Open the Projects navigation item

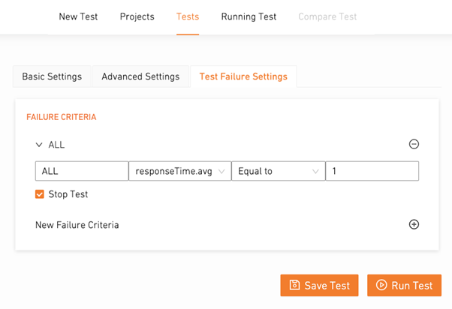137,16
